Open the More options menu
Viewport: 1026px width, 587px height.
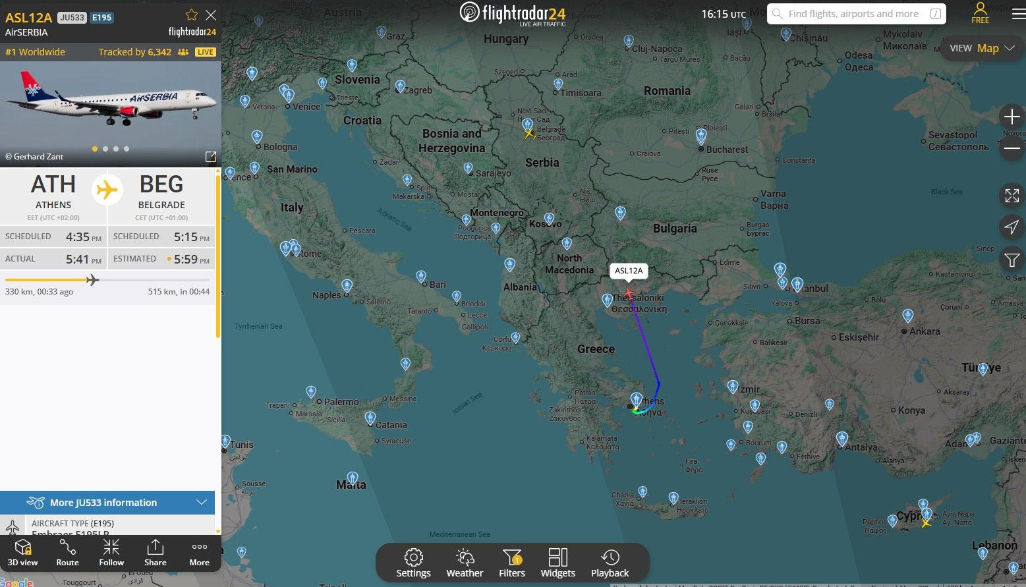pyautogui.click(x=200, y=552)
